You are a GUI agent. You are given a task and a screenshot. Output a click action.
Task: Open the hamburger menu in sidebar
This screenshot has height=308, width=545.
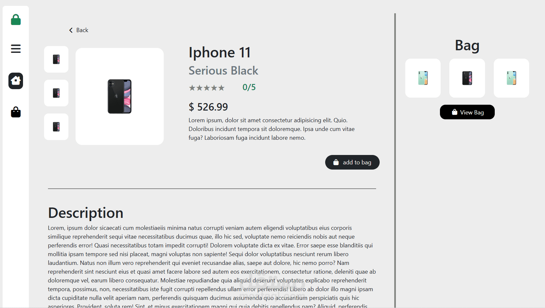click(16, 49)
